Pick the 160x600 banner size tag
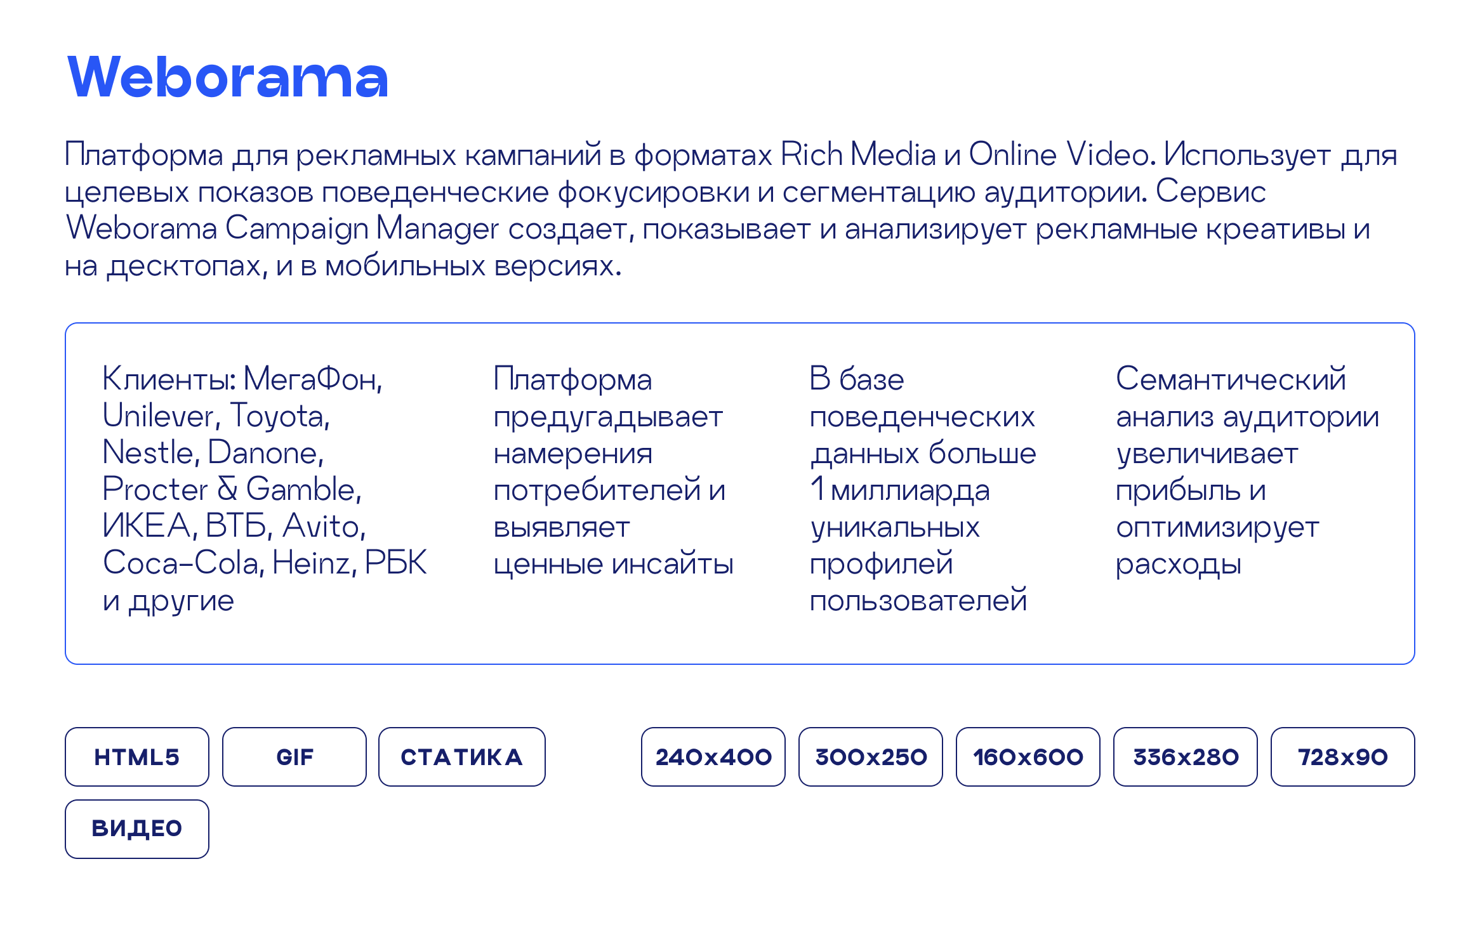The image size is (1475, 944). (x=1028, y=757)
